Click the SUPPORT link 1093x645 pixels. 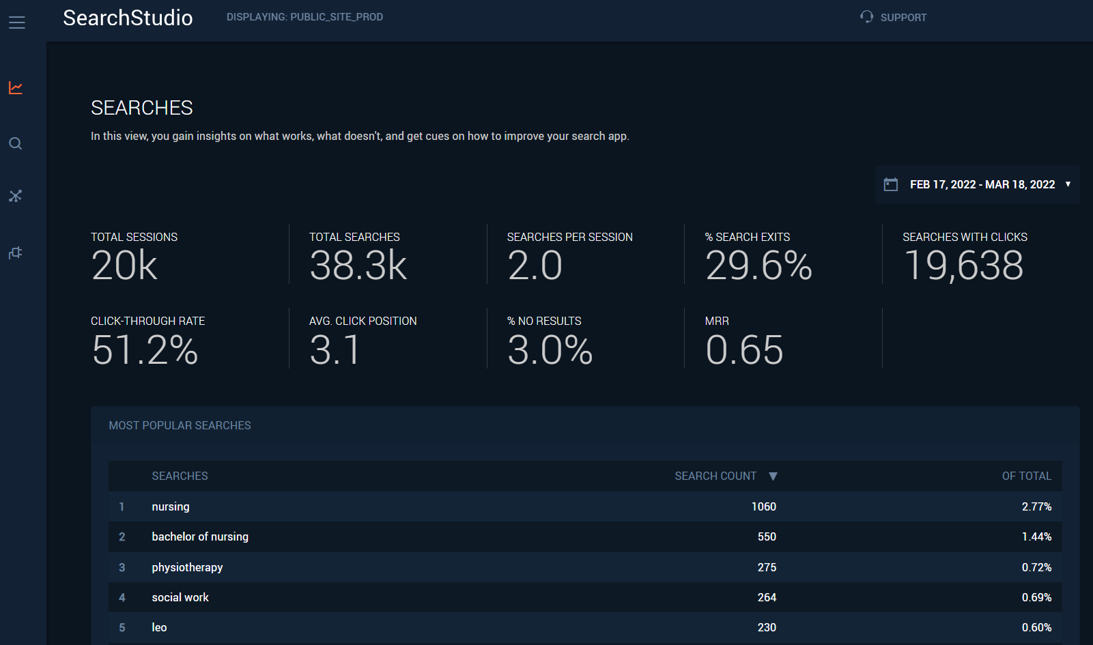coord(903,18)
